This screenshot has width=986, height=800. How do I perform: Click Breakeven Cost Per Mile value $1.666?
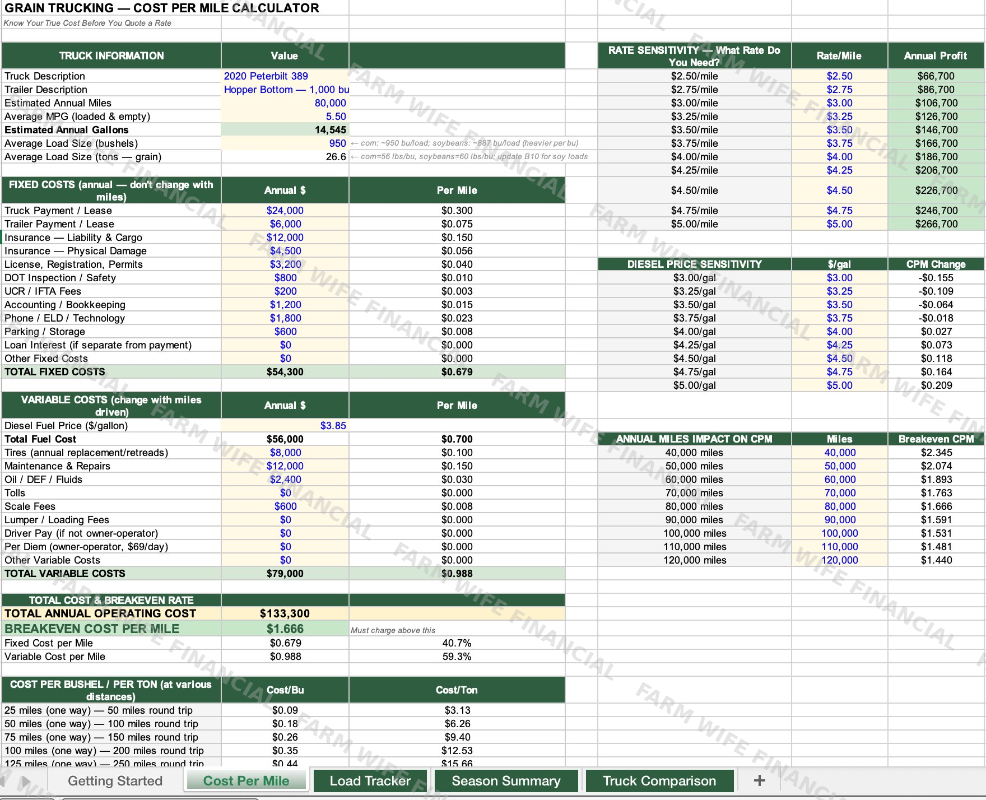point(285,629)
